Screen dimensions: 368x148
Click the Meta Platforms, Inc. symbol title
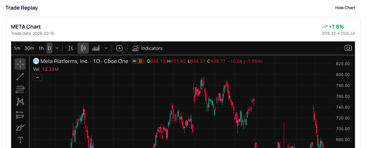coord(84,61)
